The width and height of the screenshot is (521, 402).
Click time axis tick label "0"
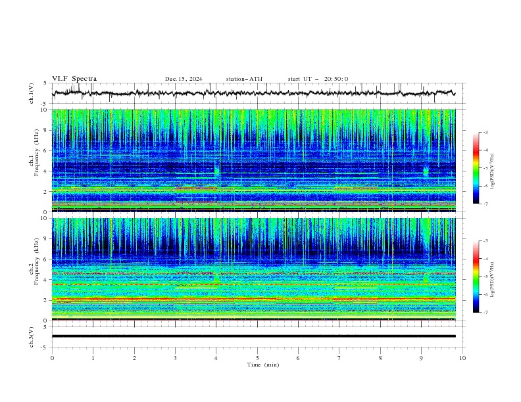[x=52, y=358]
